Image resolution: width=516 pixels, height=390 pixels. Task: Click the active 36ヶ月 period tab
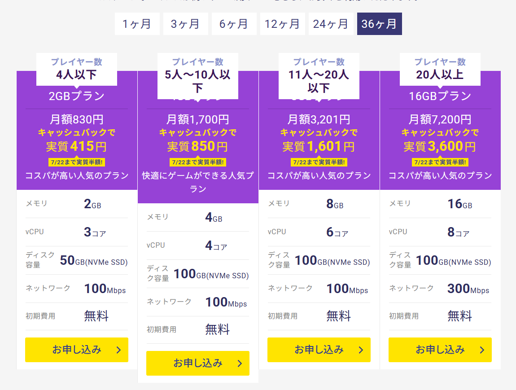click(380, 24)
